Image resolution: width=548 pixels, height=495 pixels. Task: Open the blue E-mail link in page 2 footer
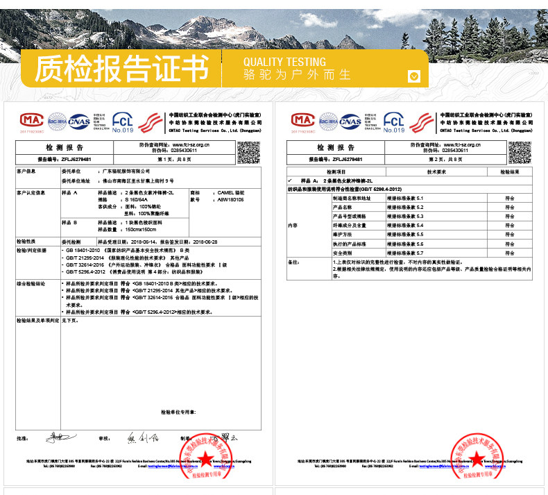[x=444, y=466]
